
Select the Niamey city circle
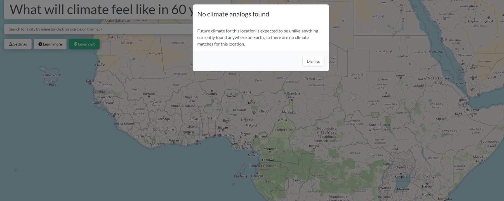212,91
